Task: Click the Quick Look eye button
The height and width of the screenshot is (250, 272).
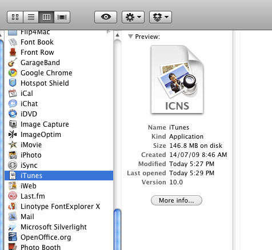Action: (106, 17)
